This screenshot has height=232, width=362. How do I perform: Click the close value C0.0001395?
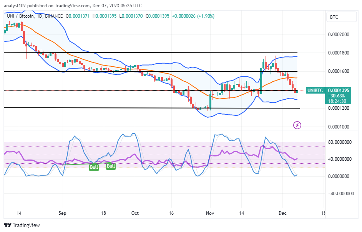coord(158,16)
